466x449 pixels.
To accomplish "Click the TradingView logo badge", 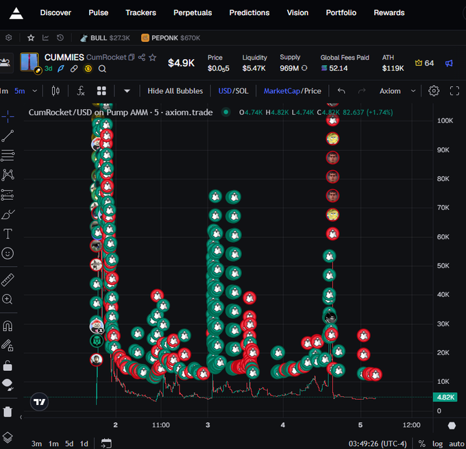I will [x=39, y=402].
